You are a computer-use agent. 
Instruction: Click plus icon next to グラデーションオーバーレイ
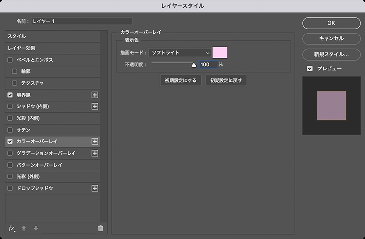[95, 153]
